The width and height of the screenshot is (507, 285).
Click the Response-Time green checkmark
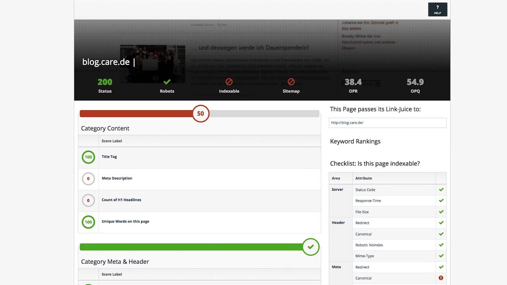441,201
